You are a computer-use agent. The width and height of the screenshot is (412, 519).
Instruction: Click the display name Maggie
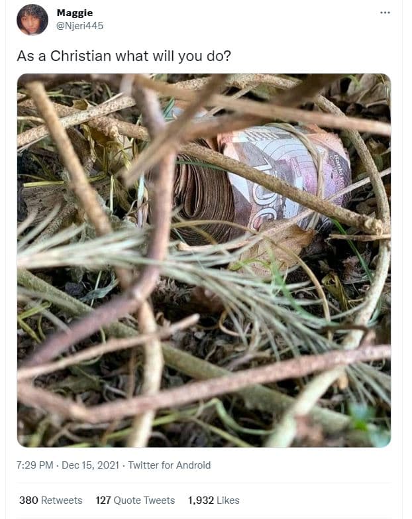point(75,13)
